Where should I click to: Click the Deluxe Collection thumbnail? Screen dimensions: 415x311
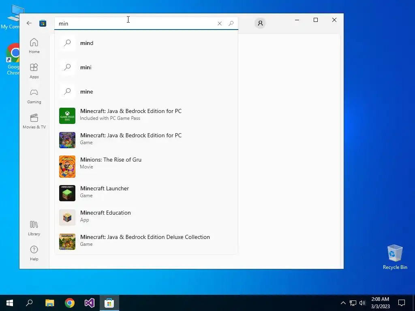[x=67, y=242]
